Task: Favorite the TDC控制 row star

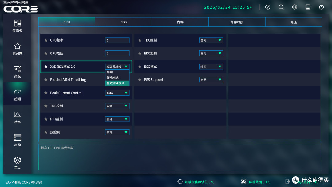Action: coord(140,40)
